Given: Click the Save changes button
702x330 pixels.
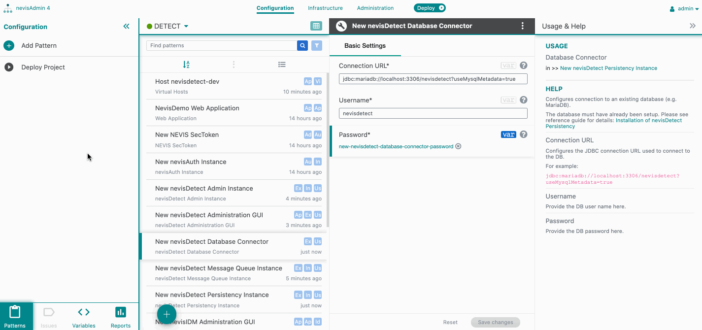Looking at the screenshot, I should click(496, 322).
